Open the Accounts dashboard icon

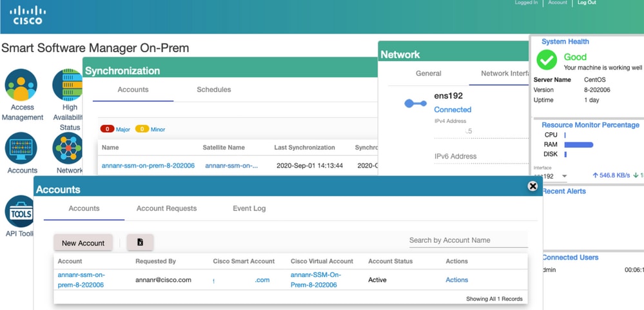click(21, 148)
